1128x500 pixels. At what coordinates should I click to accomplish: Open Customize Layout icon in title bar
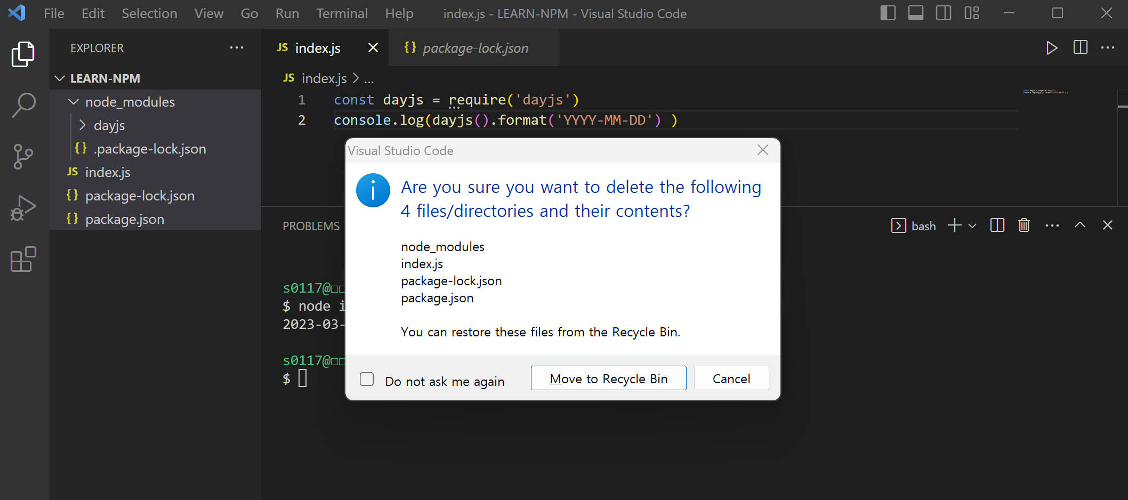point(971,13)
